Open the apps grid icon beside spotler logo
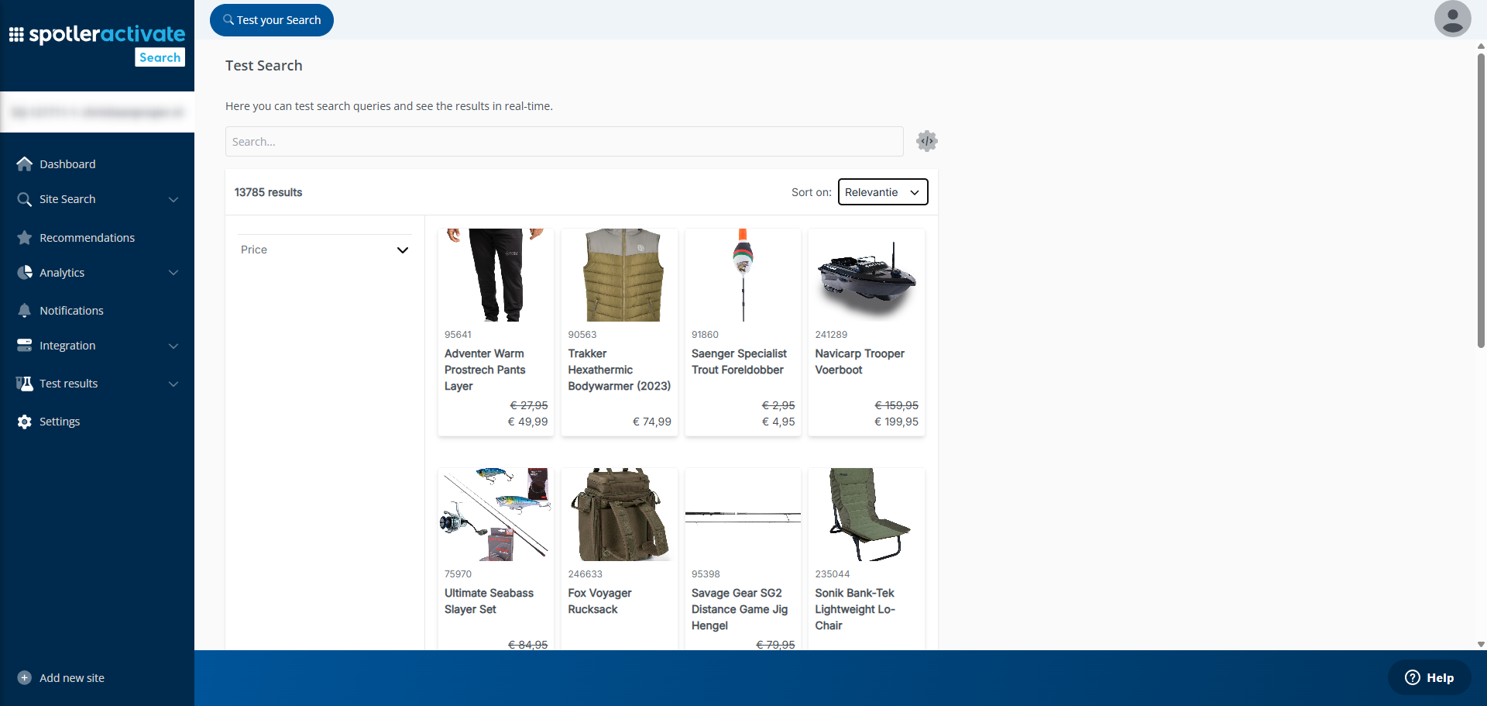 (x=16, y=34)
